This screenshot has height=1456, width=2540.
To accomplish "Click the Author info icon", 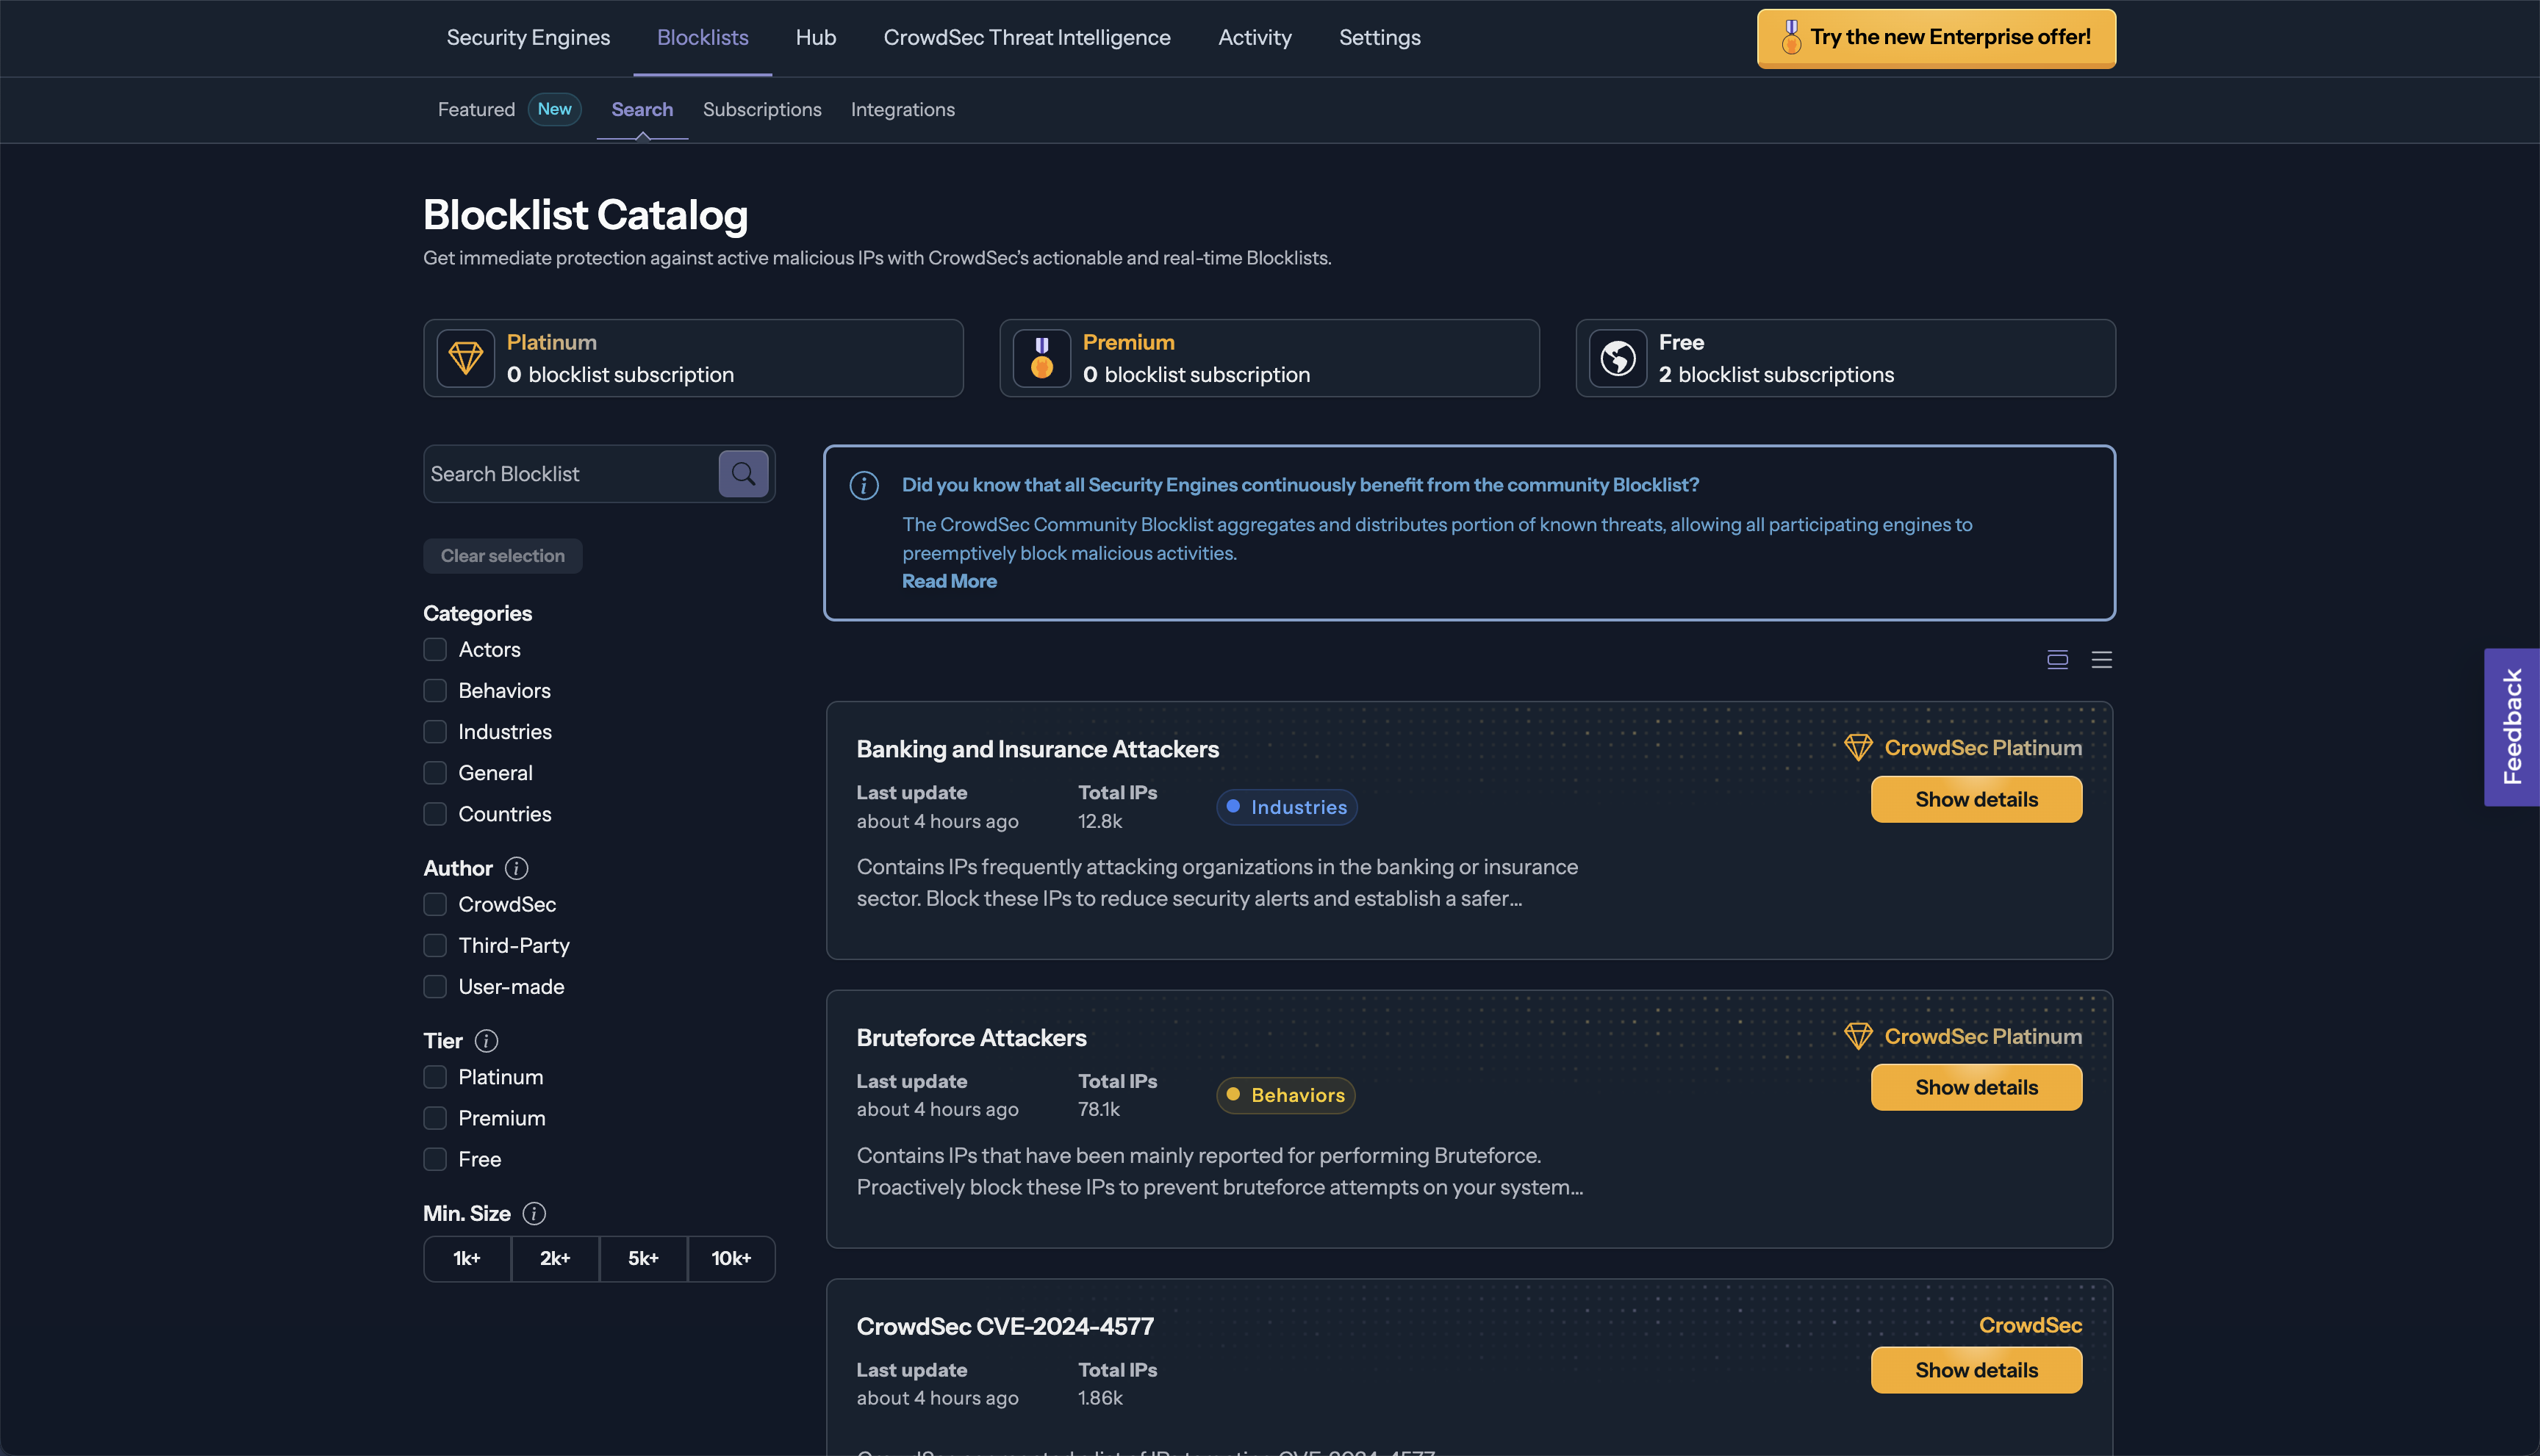I will pyautogui.click(x=516, y=868).
